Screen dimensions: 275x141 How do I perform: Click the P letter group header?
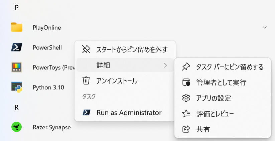coord(17,8)
